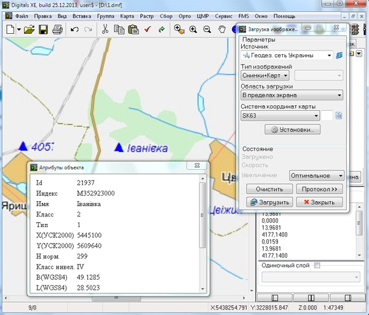
Task: Click the Очистить button
Action: coord(269,189)
